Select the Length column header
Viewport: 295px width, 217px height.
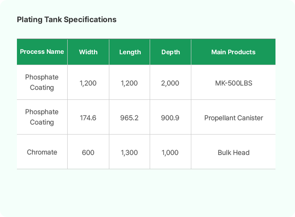(x=130, y=52)
